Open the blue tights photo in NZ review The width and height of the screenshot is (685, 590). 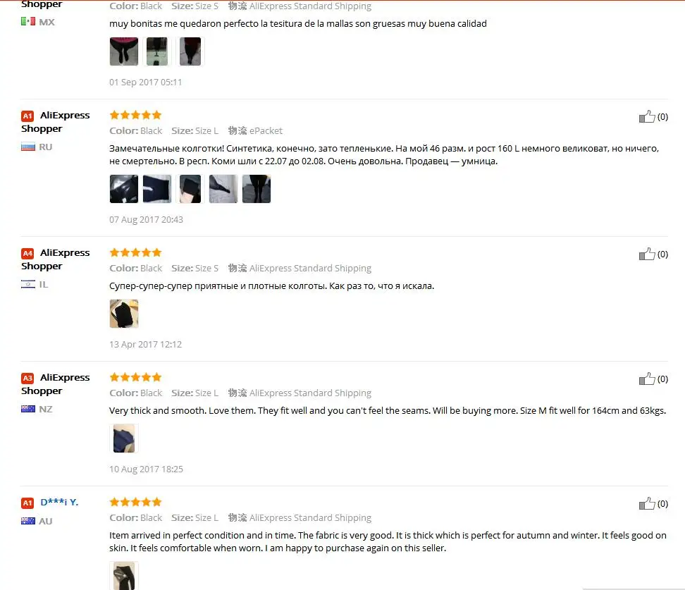click(x=123, y=438)
